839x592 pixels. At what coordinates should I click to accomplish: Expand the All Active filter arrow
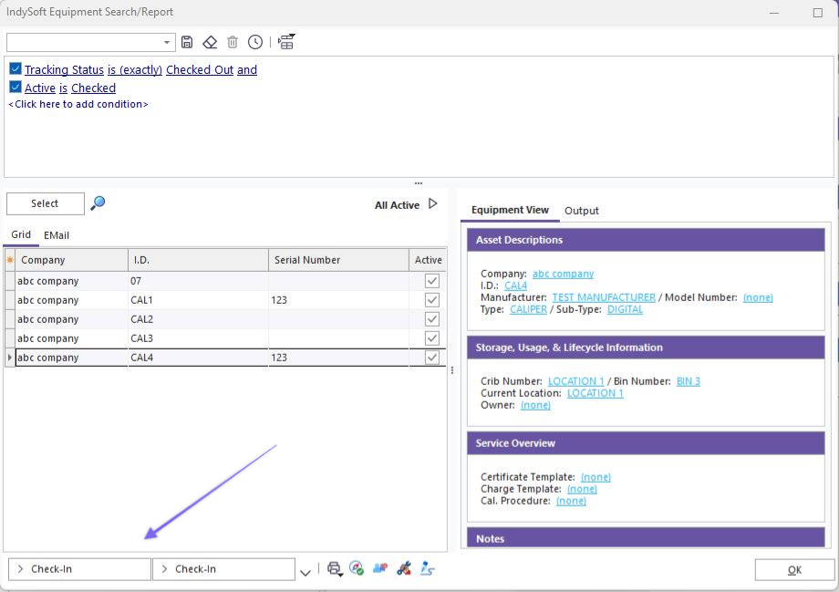[x=433, y=204]
